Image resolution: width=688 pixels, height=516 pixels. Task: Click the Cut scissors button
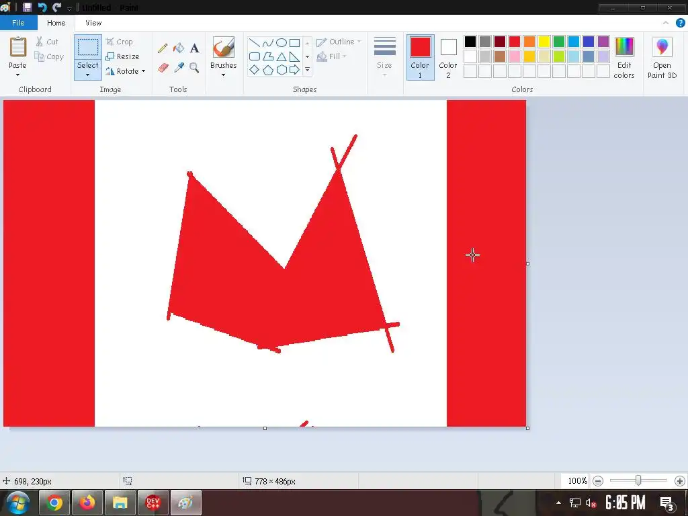(47, 42)
